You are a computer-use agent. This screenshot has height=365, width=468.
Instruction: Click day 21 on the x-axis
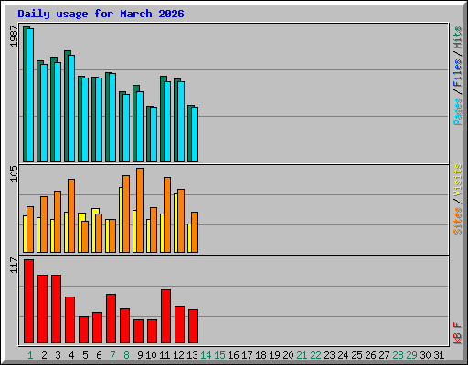pos(302,355)
